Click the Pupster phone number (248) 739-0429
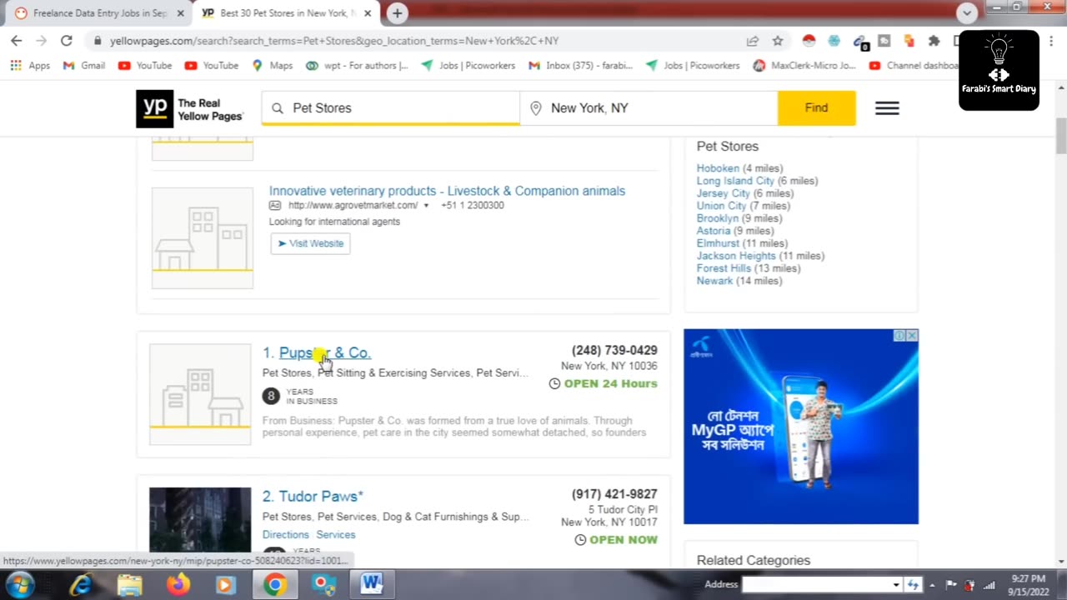 pyautogui.click(x=614, y=350)
